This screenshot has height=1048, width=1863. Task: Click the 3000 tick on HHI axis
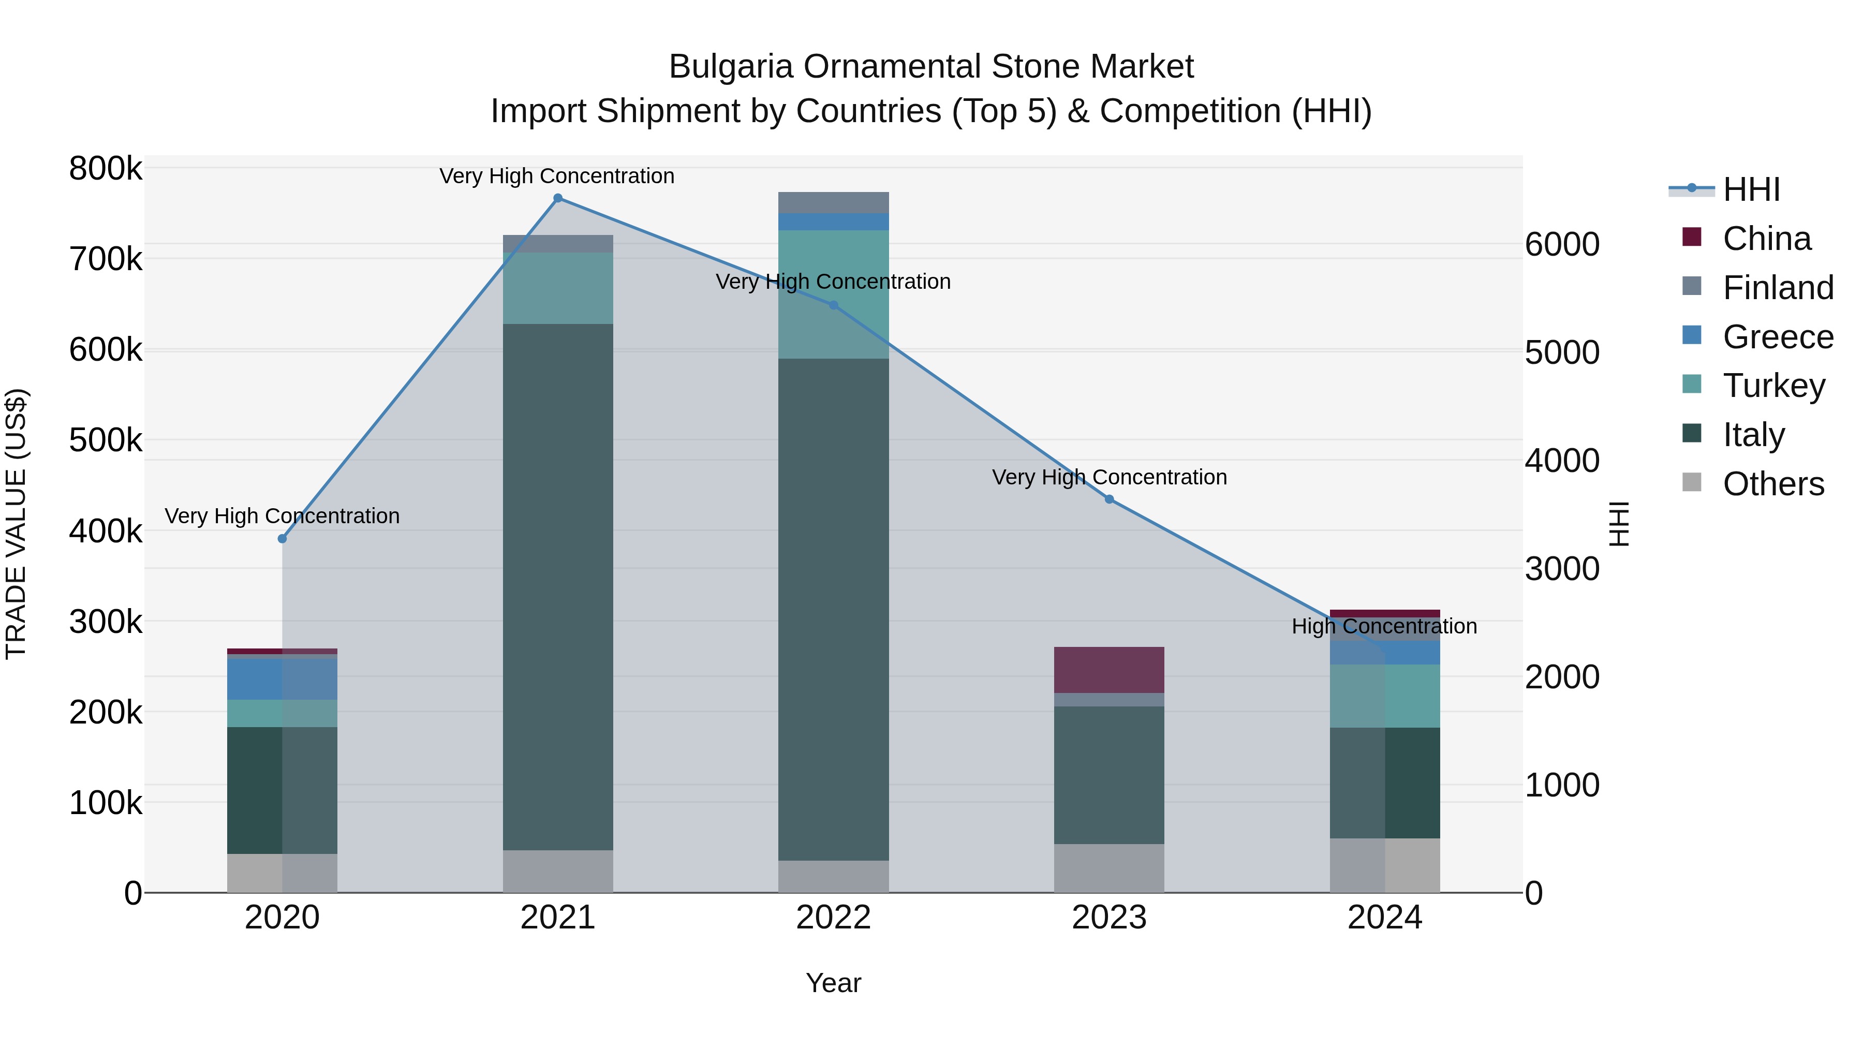[1562, 568]
